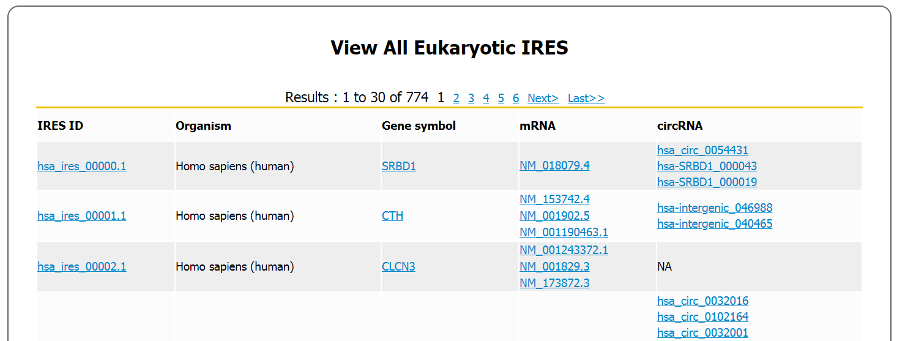Open circRNA hsa_circ_0102164
Screen dimensions: 905x341
click(x=703, y=317)
